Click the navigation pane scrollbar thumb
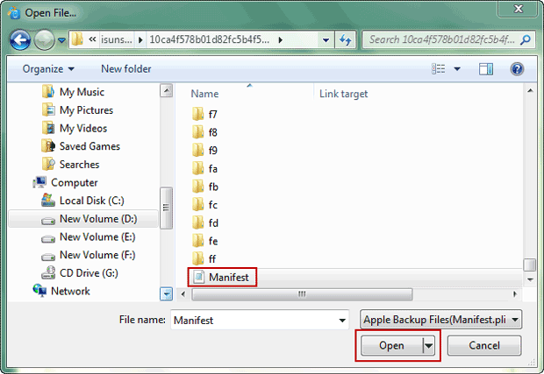 click(x=166, y=208)
